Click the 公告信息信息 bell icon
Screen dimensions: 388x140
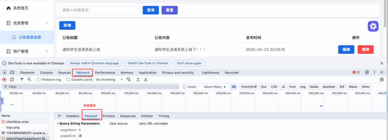pos(14,37)
